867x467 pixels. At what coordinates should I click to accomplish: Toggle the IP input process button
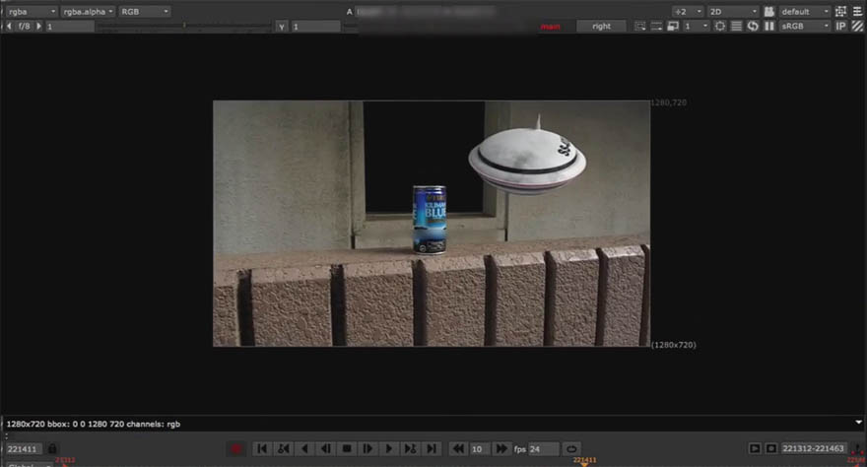point(840,26)
